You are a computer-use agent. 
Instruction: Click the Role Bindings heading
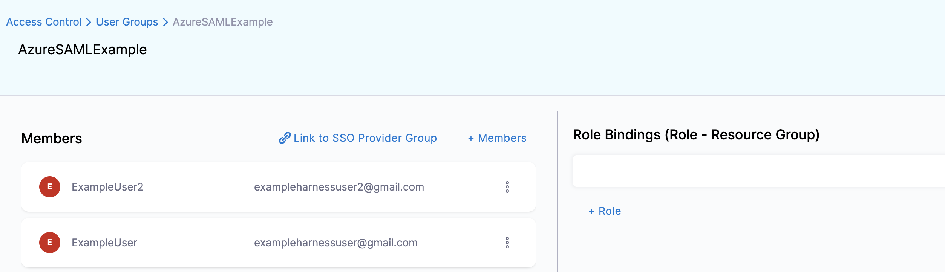(696, 135)
